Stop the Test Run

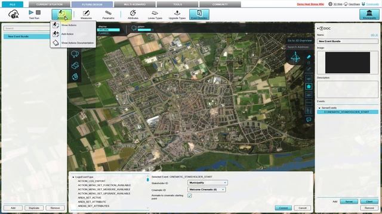(x=38, y=12)
